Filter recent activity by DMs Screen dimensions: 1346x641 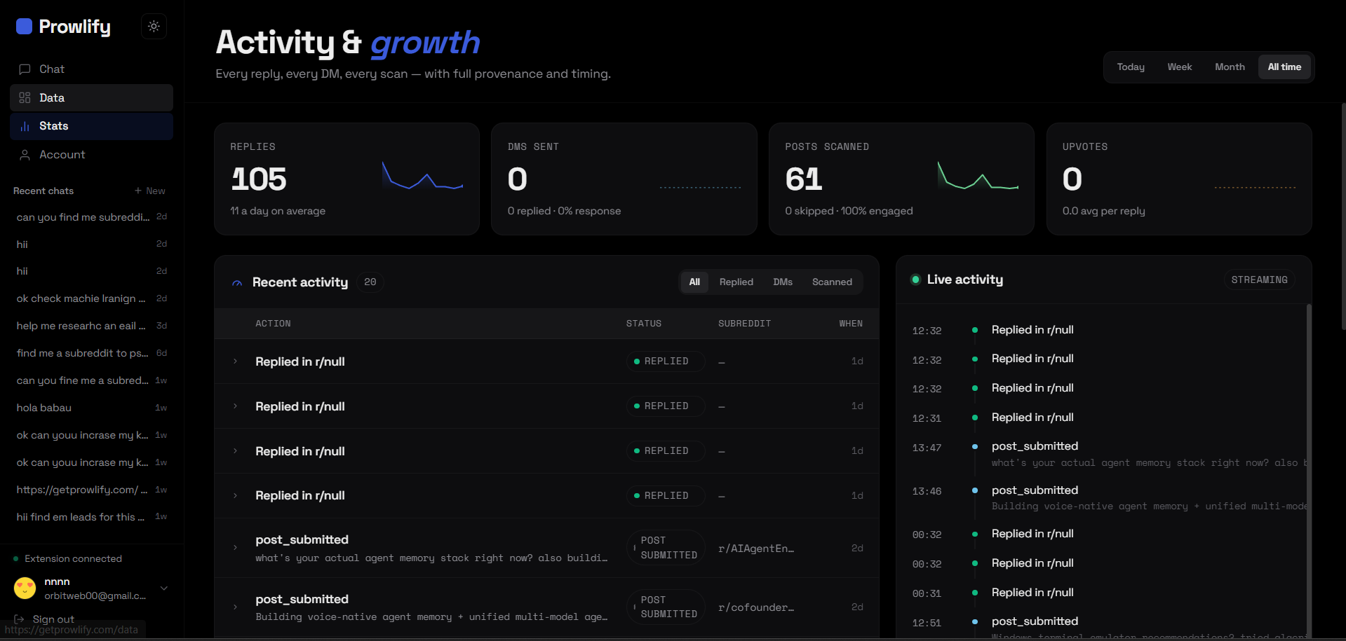coord(783,282)
